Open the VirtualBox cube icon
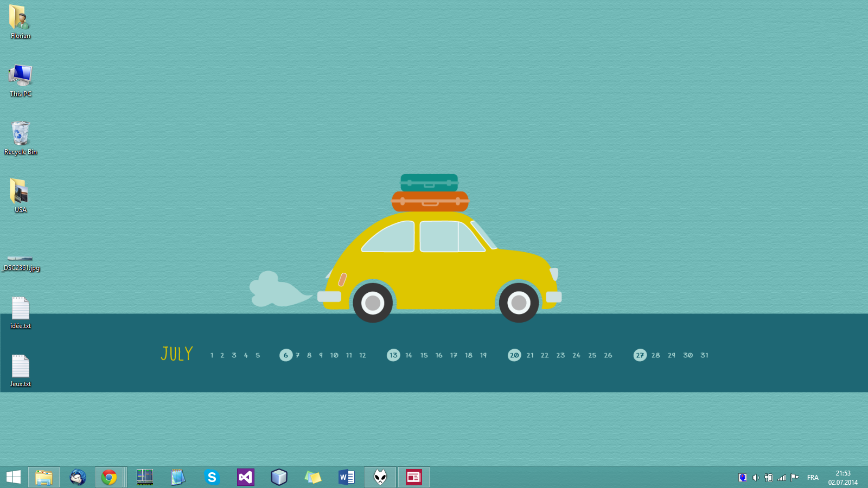The height and width of the screenshot is (488, 868). [x=279, y=477]
